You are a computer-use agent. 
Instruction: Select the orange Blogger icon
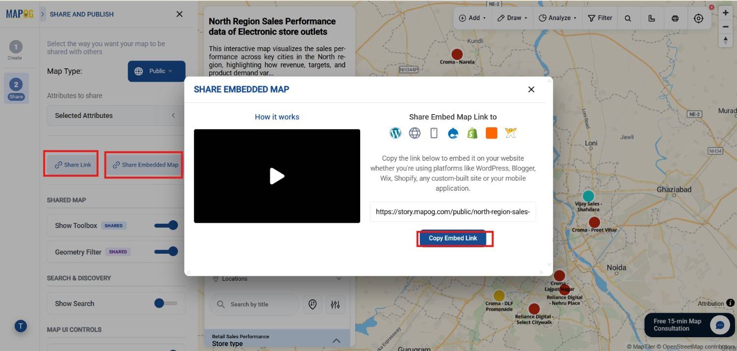coord(491,133)
